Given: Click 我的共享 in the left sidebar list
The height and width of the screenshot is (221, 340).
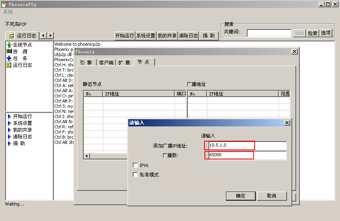Looking at the screenshot, I should point(22,130).
